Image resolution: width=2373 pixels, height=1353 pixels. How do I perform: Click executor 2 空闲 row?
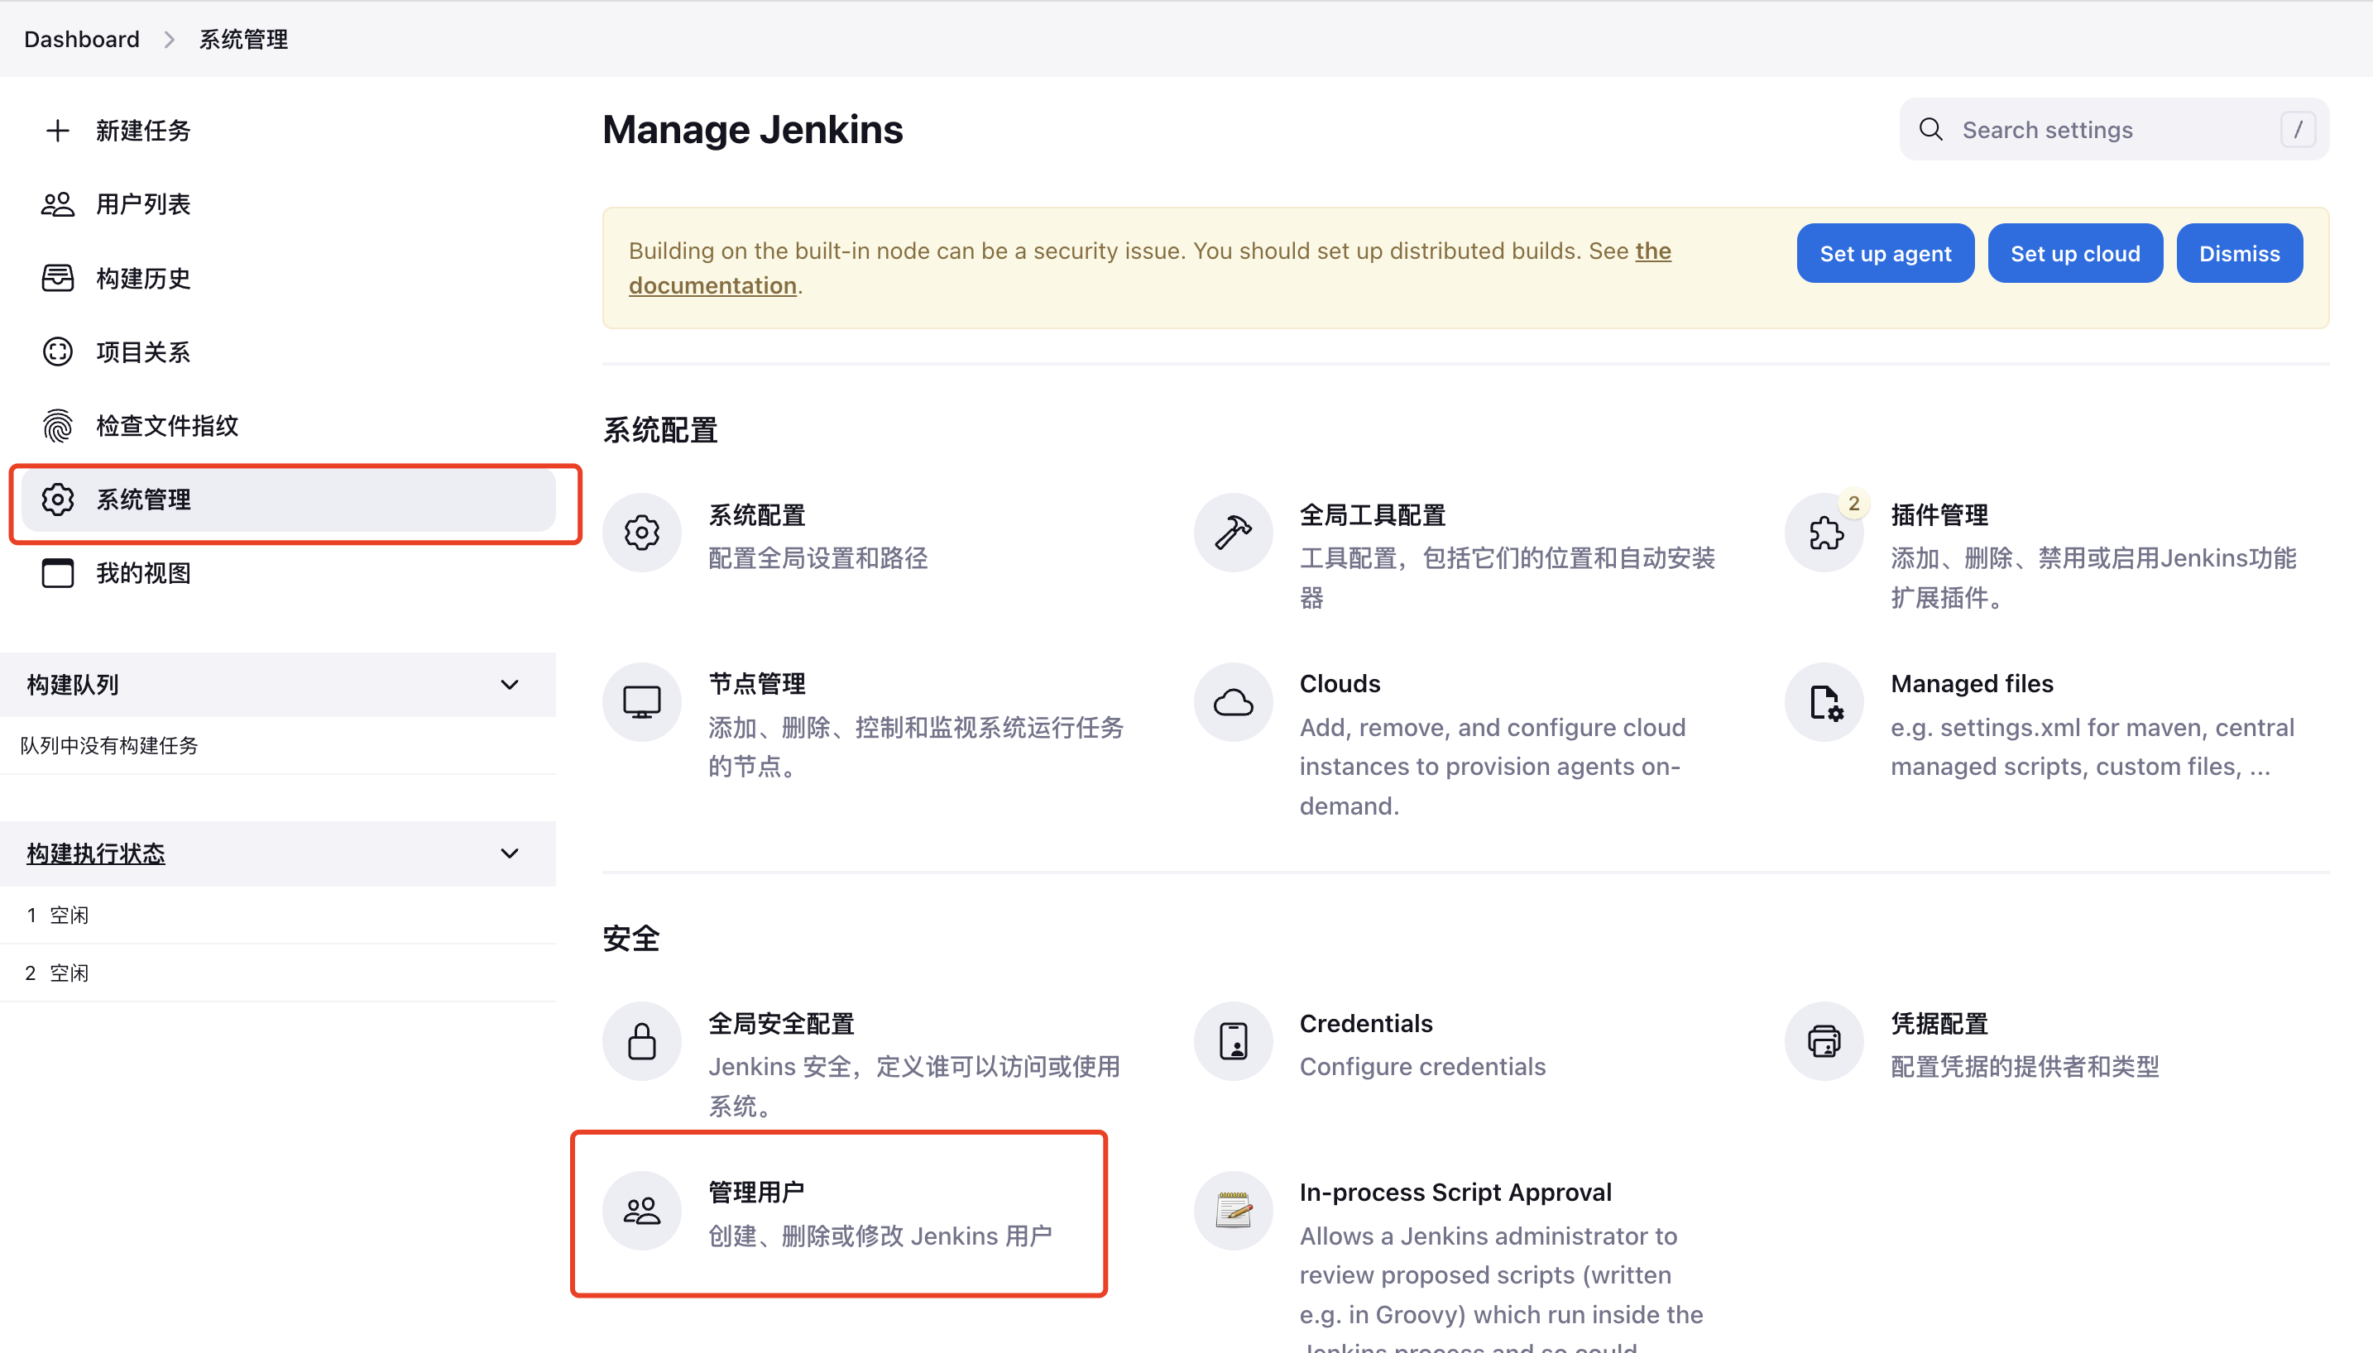click(277, 973)
